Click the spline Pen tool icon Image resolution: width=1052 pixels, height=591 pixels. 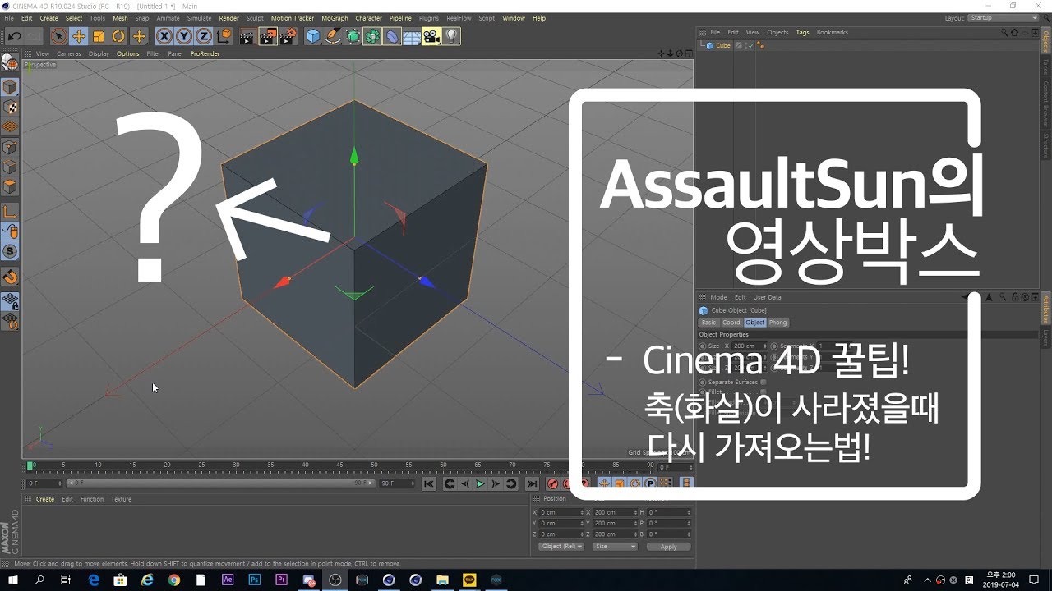333,36
